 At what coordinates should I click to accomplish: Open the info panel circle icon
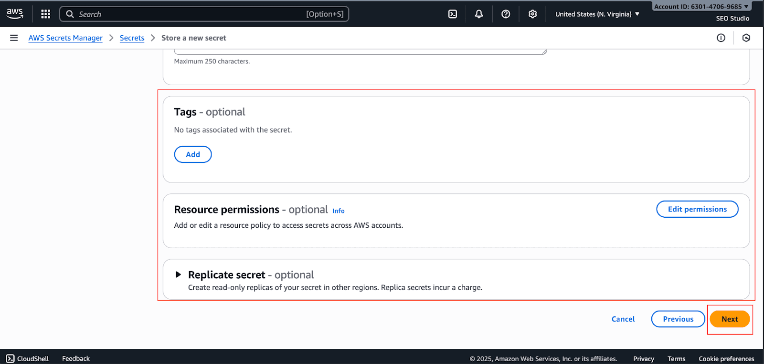click(x=721, y=38)
